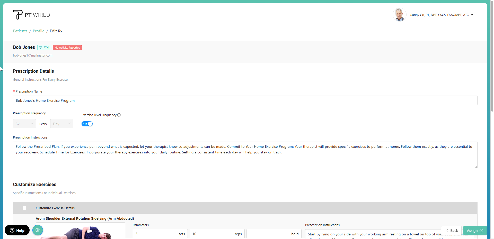Click the No Activity Reported badge
Image resolution: width=494 pixels, height=239 pixels.
click(x=67, y=48)
